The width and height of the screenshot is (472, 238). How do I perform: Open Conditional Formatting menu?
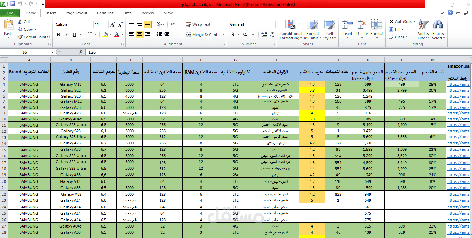(x=290, y=30)
